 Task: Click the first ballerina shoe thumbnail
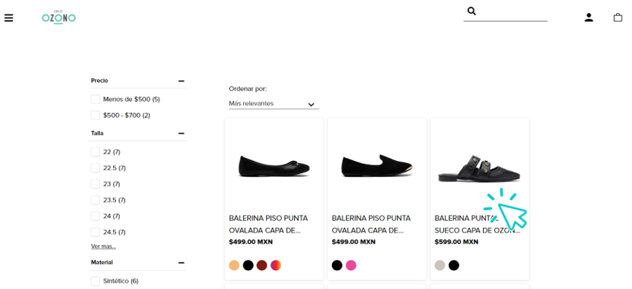pos(274,165)
